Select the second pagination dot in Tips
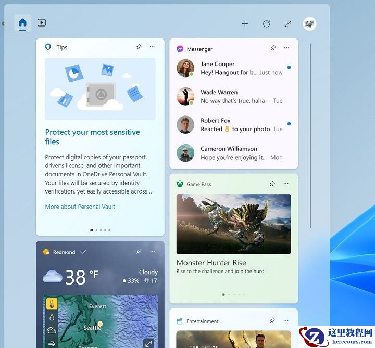This screenshot has height=348, width=375. tap(96, 230)
